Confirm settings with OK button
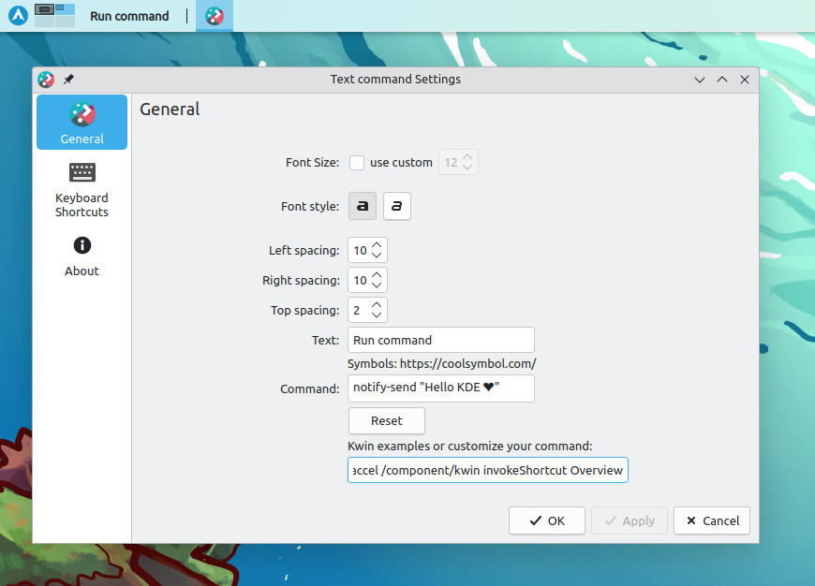Image resolution: width=815 pixels, height=586 pixels. tap(547, 520)
